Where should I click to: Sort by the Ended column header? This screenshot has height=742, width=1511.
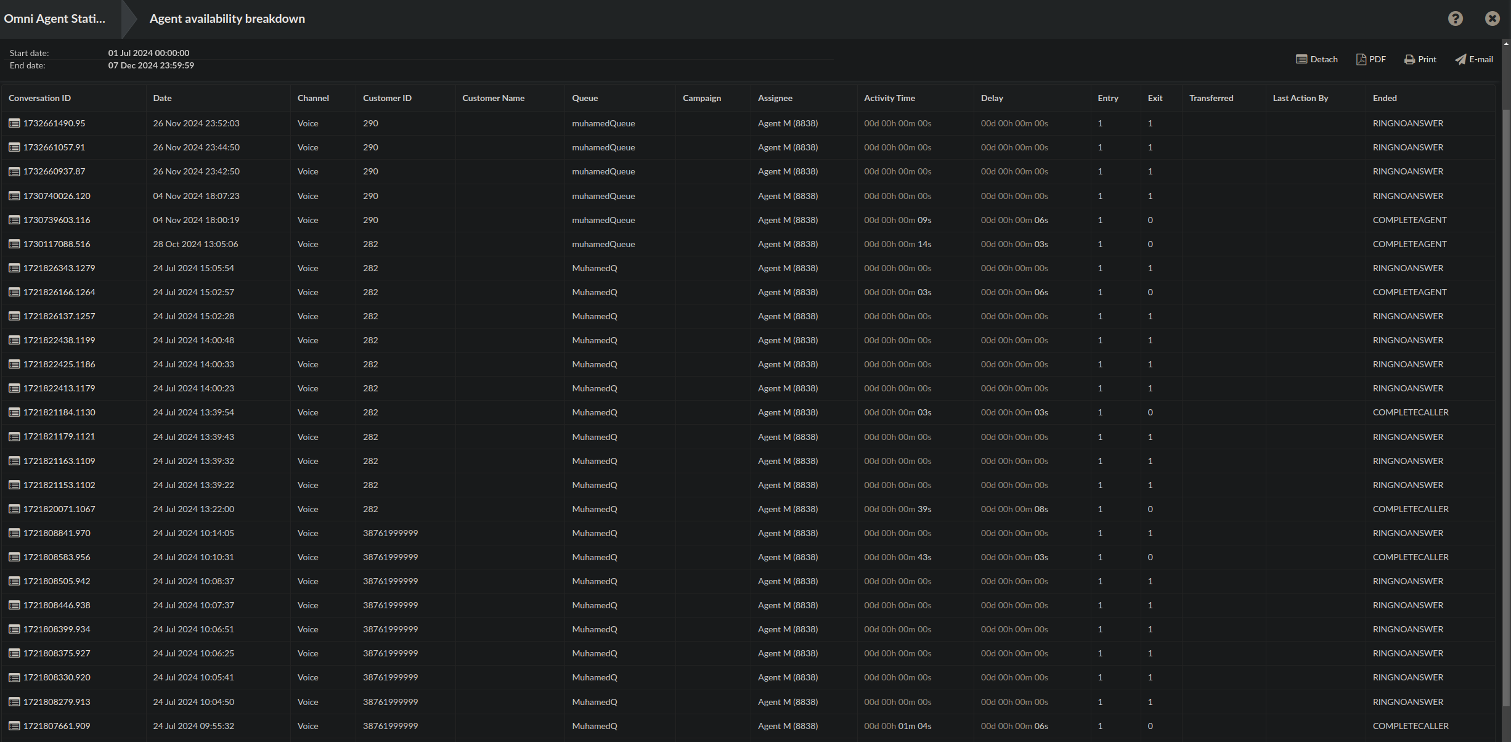(1384, 98)
